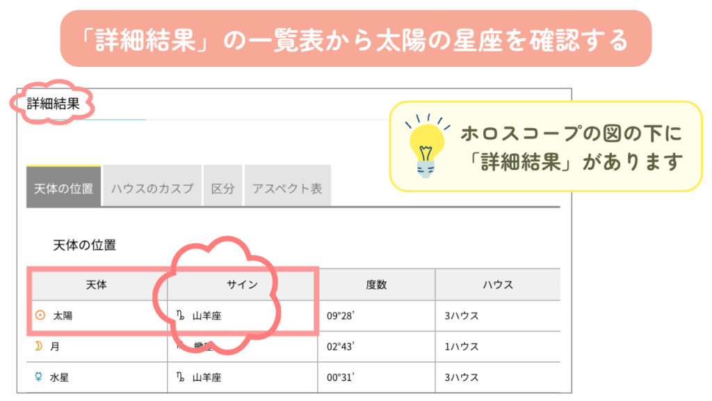This screenshot has width=712, height=401.
Task: Click the 天体 column header
Action: 97,285
